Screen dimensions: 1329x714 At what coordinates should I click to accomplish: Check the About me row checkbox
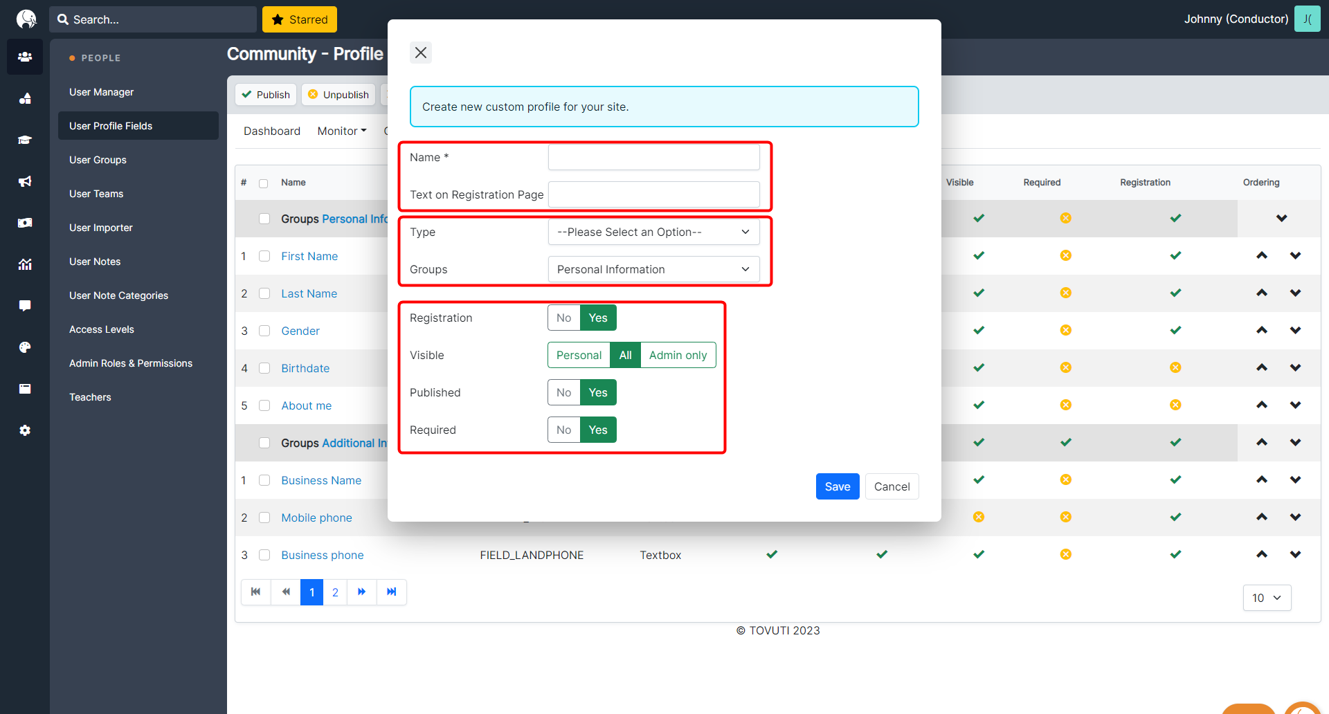[264, 405]
